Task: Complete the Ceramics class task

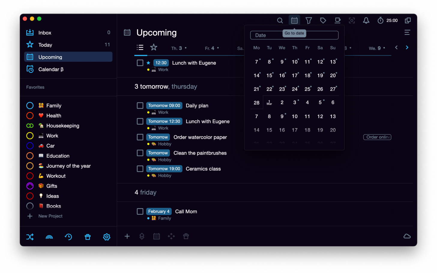Action: [140, 168]
